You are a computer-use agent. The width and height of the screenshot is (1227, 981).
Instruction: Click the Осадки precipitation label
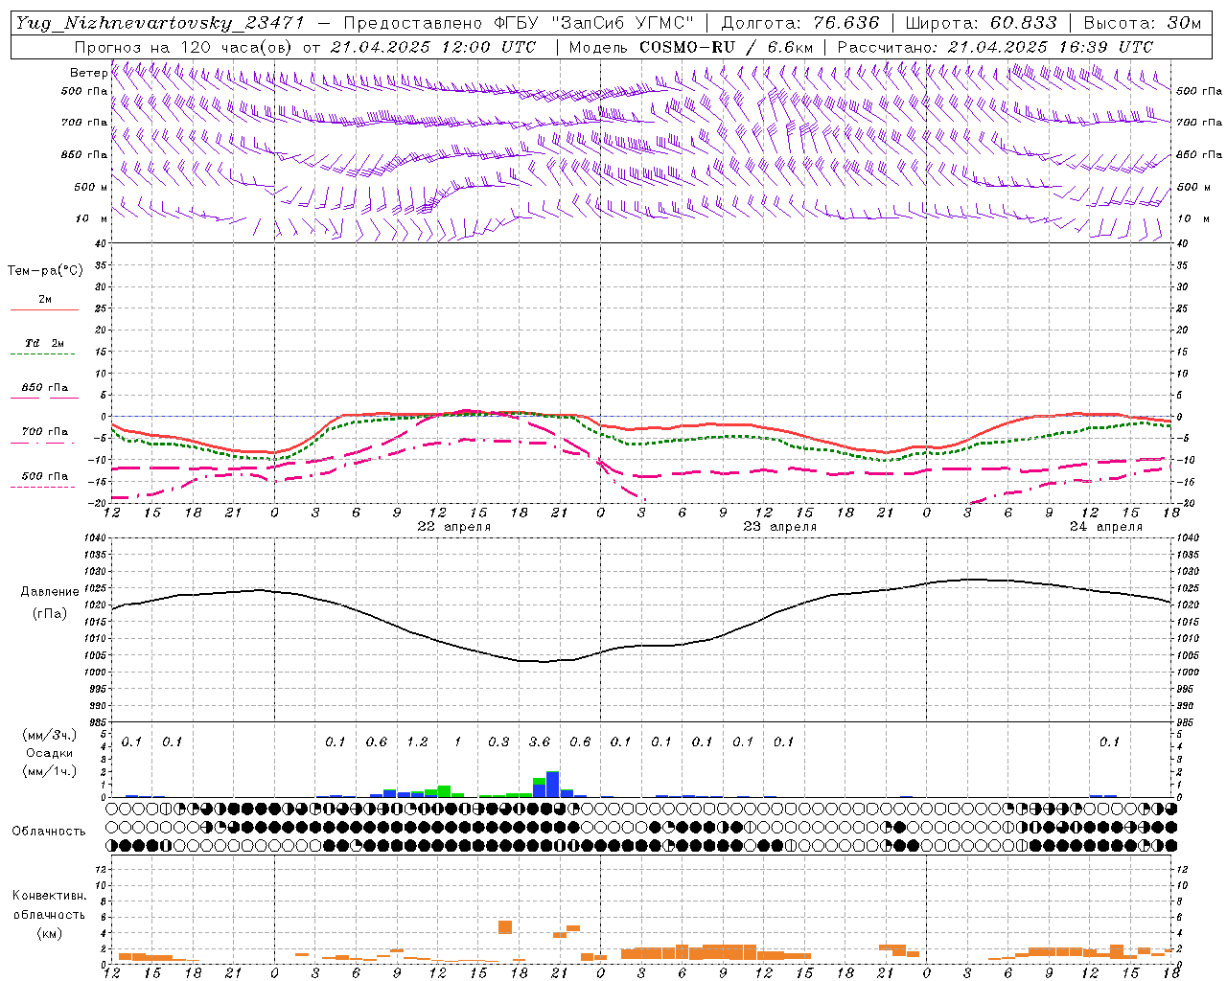(49, 754)
